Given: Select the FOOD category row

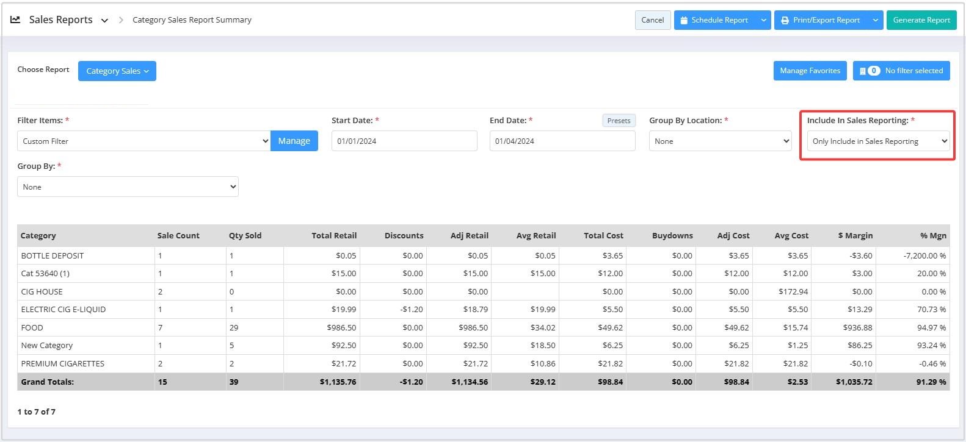Looking at the screenshot, I should (484, 327).
